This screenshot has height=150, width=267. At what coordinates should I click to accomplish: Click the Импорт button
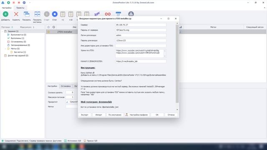coord(98,115)
